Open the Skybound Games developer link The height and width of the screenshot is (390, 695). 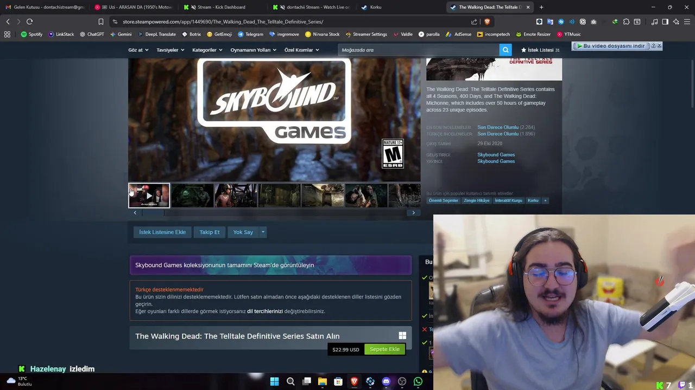(496, 155)
